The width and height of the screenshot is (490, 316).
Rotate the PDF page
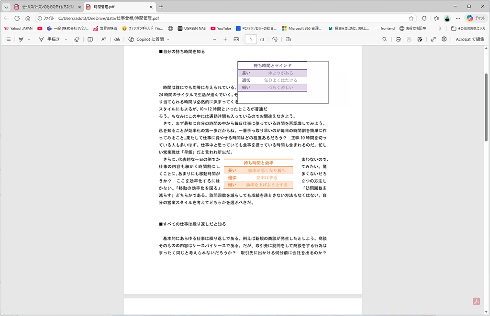pos(275,39)
